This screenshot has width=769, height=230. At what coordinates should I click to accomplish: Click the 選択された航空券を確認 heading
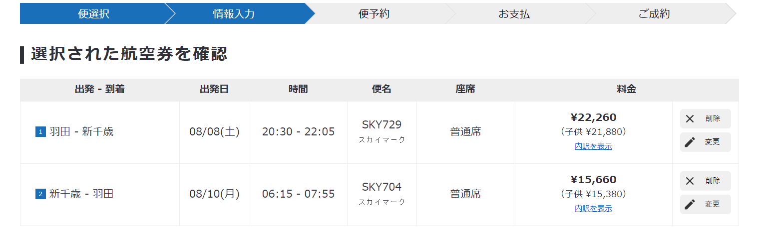[129, 54]
